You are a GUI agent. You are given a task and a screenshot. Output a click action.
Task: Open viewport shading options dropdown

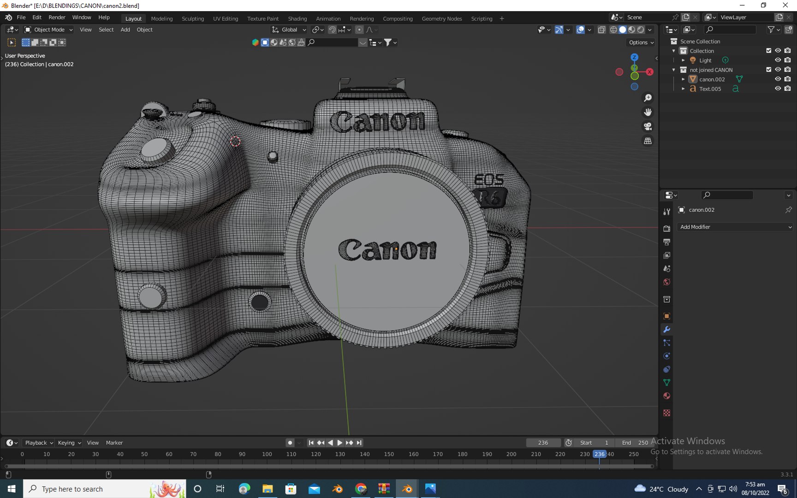pyautogui.click(x=650, y=30)
